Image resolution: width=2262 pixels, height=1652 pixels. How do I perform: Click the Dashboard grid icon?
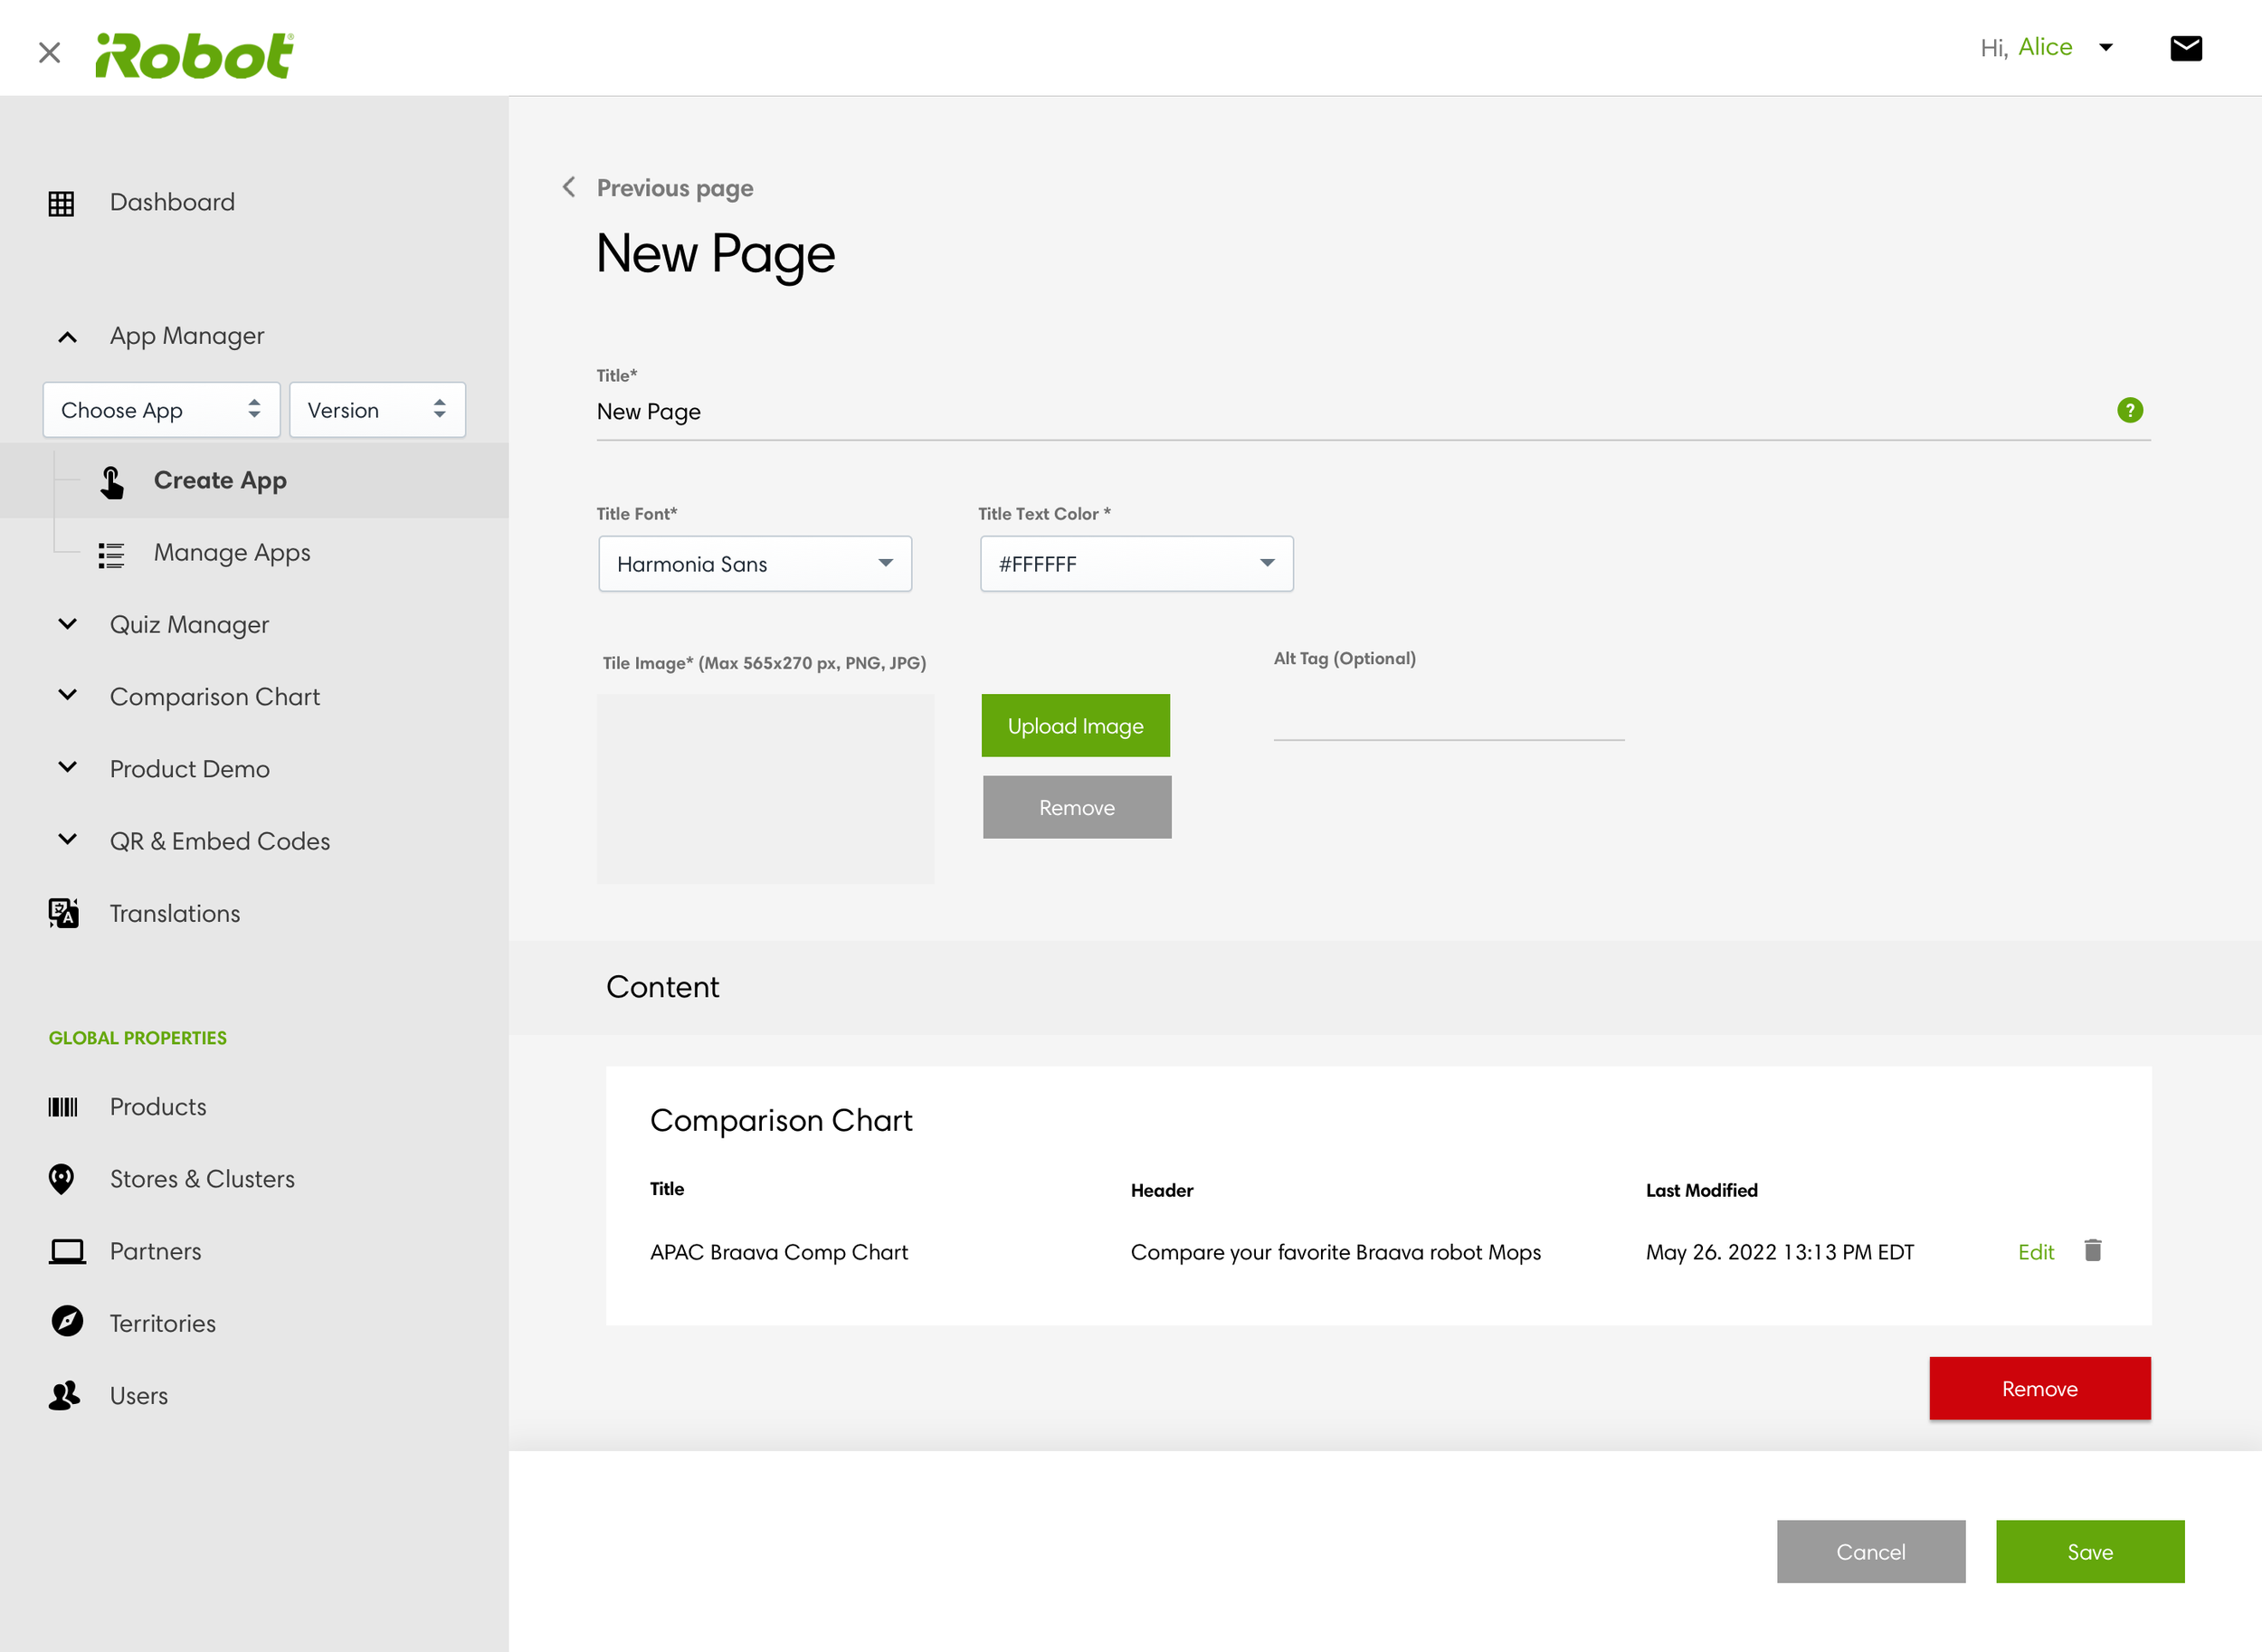(62, 203)
